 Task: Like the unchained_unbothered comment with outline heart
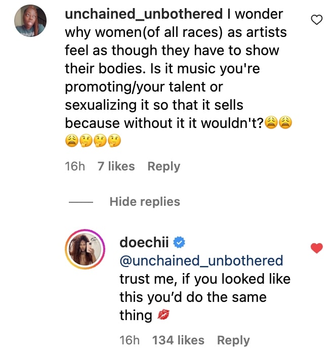317,20
